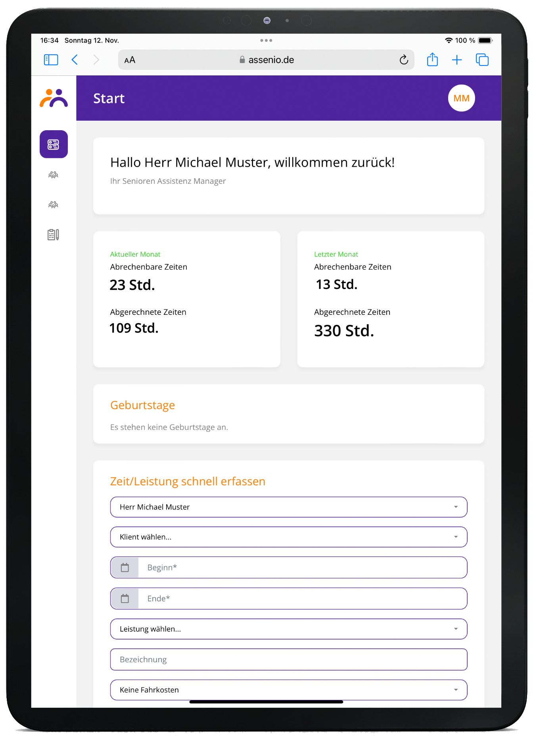Click the Start page title
This screenshot has width=533, height=736.
(109, 98)
